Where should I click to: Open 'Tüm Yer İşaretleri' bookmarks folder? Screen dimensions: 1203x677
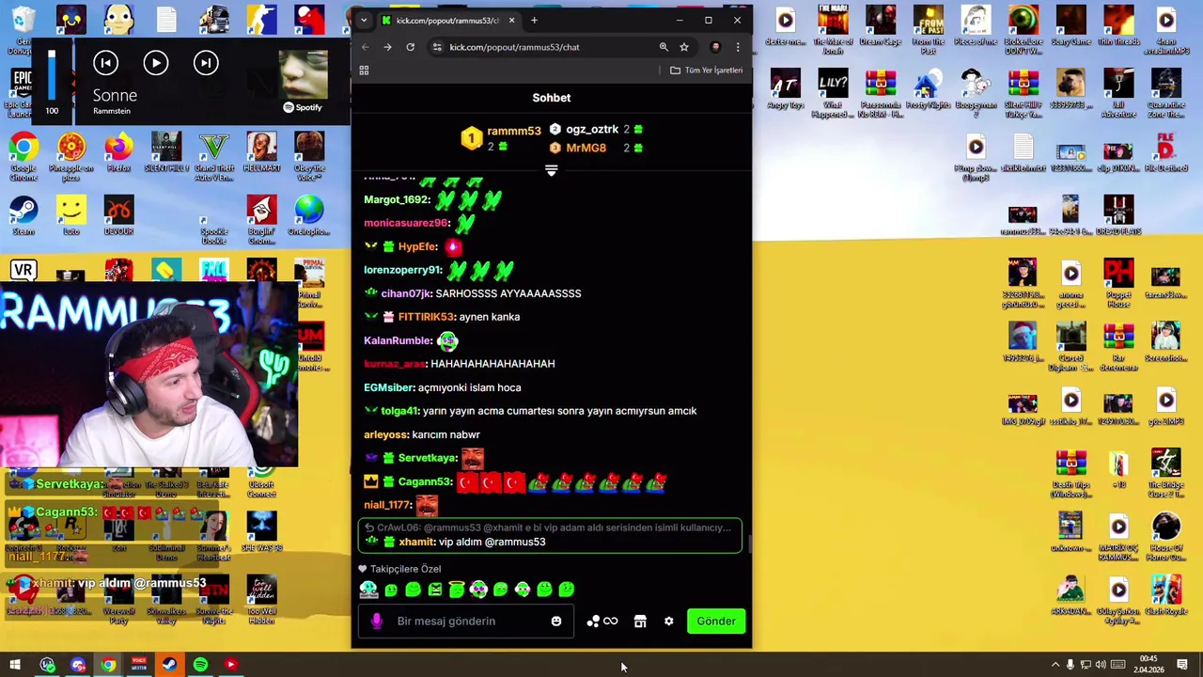(x=706, y=71)
